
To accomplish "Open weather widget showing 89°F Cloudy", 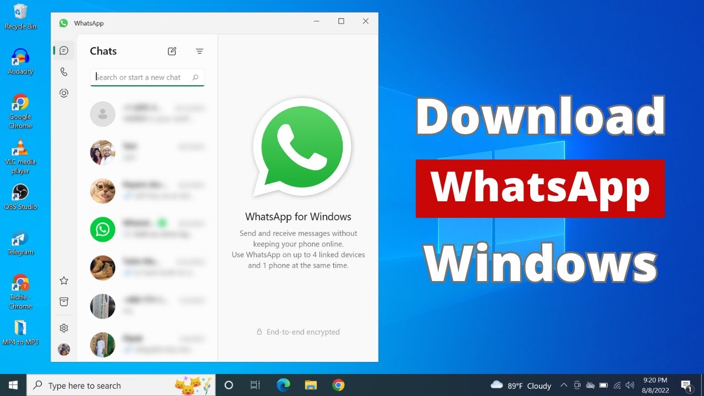I will [x=521, y=386].
